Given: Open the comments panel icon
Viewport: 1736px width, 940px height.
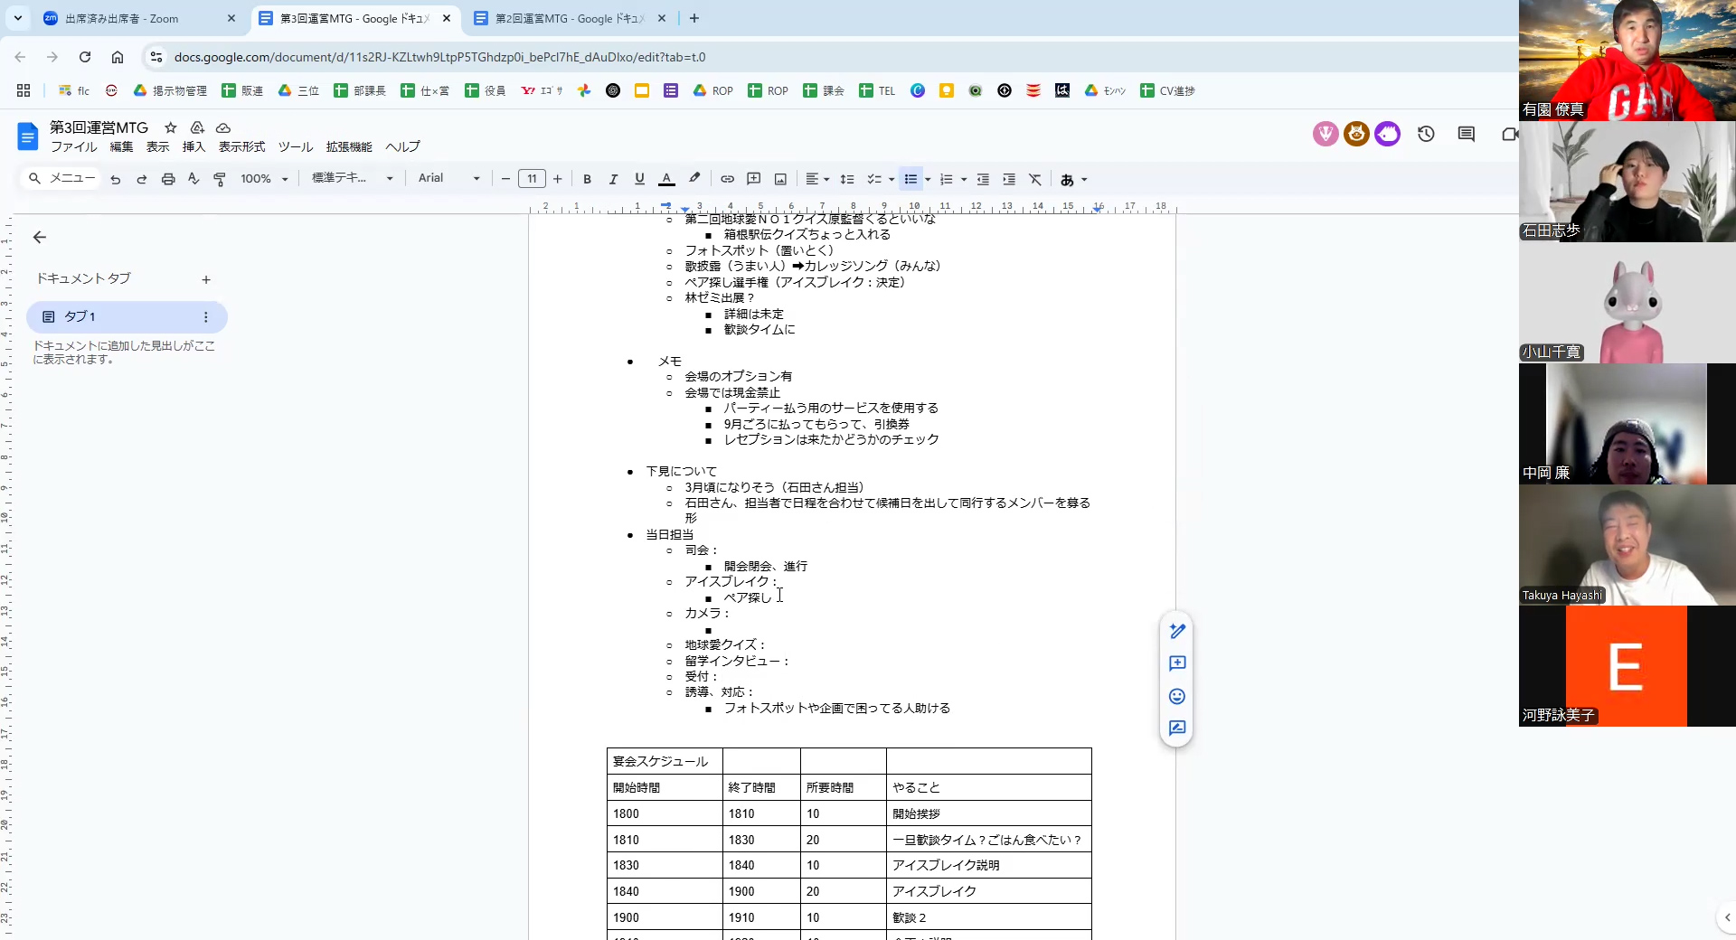Looking at the screenshot, I should [1466, 135].
